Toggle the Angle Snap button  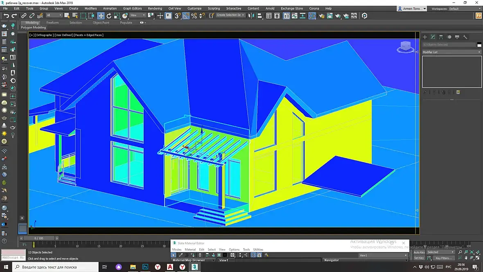point(186,16)
